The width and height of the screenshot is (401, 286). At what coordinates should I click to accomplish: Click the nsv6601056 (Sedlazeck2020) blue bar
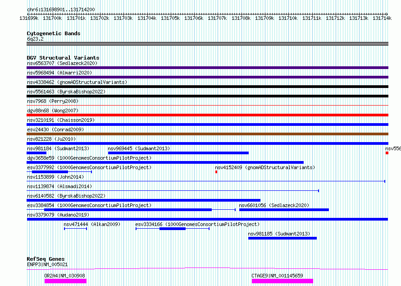pyautogui.click(x=284, y=210)
